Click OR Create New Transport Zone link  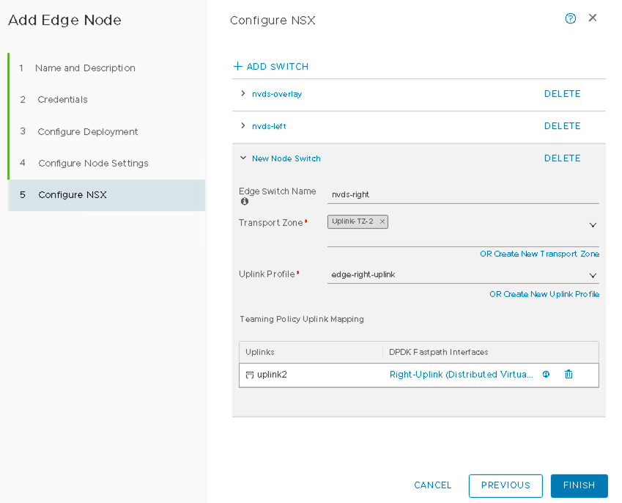pos(539,254)
